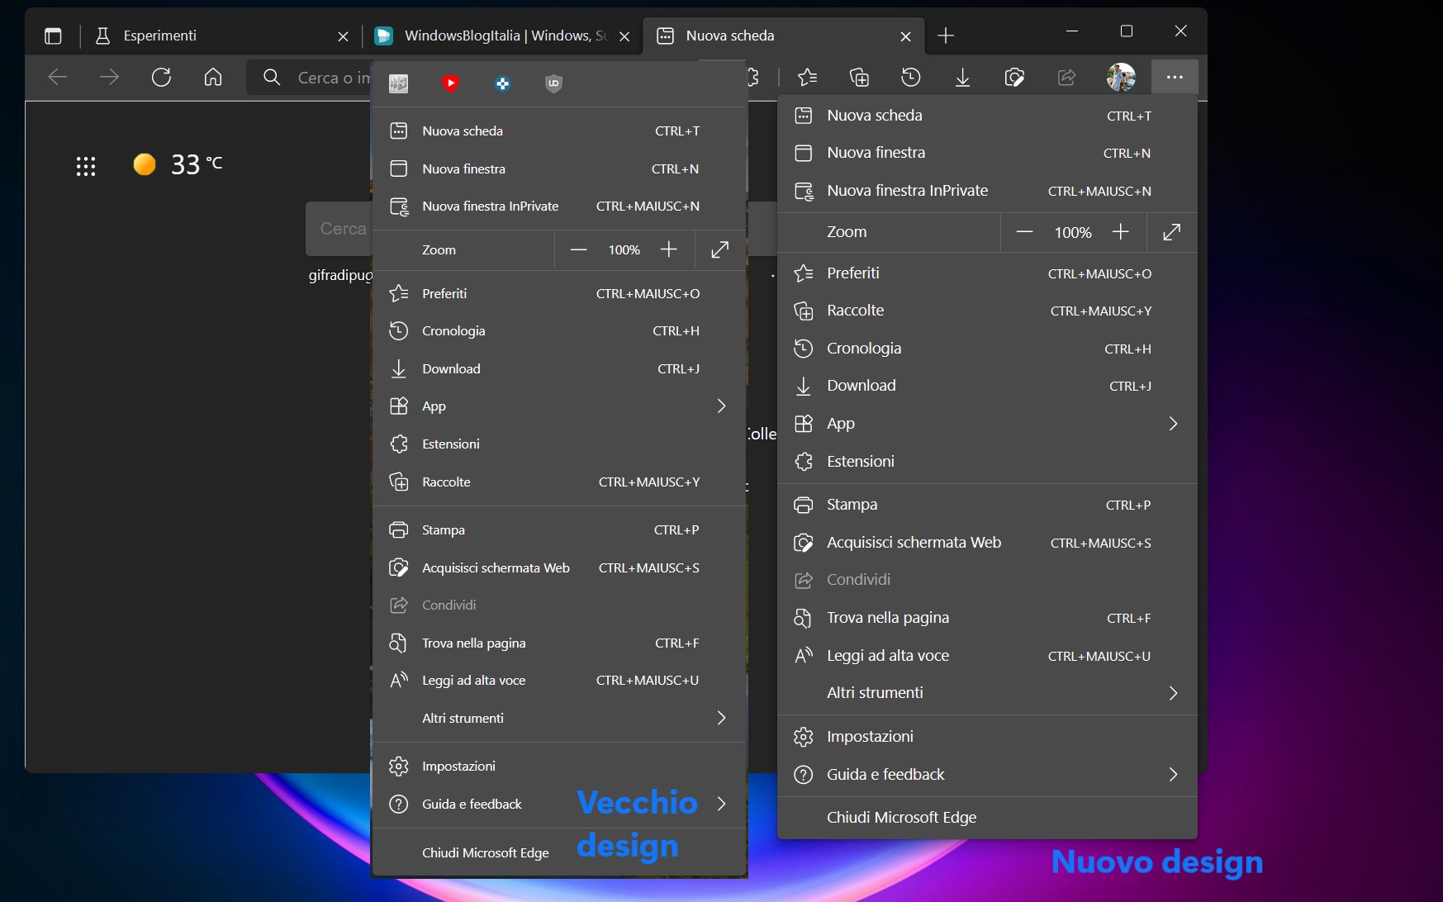
Task: Zoom in in the new design menu
Action: click(1120, 232)
